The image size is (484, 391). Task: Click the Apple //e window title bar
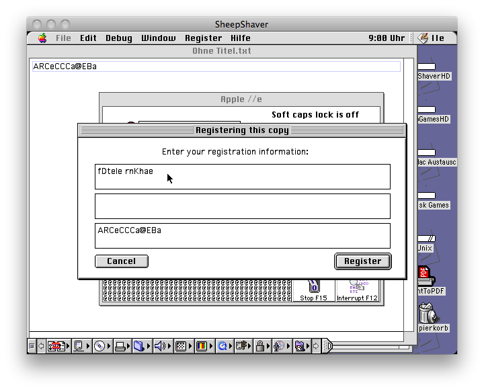(x=241, y=99)
